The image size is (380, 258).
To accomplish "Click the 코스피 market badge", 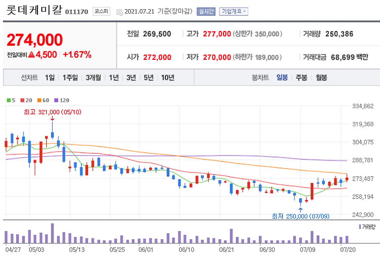I will [x=101, y=11].
